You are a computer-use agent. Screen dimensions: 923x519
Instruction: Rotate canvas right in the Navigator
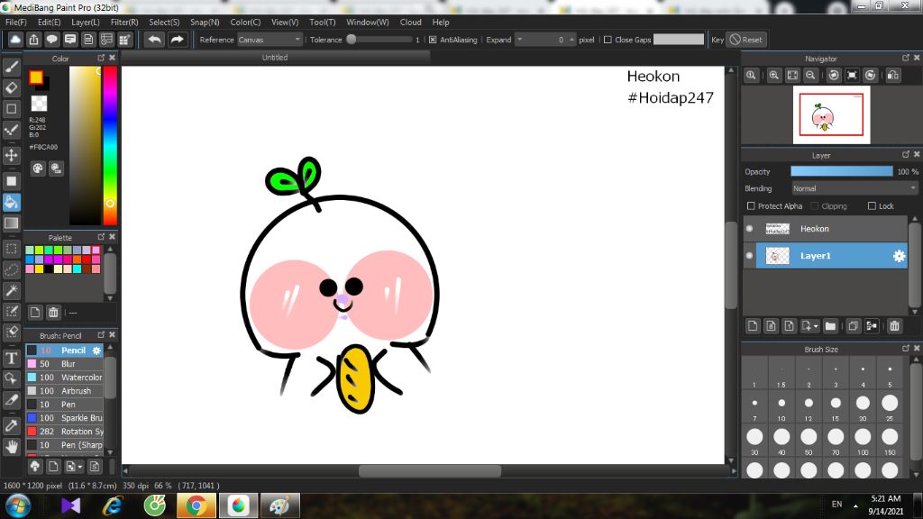click(870, 76)
